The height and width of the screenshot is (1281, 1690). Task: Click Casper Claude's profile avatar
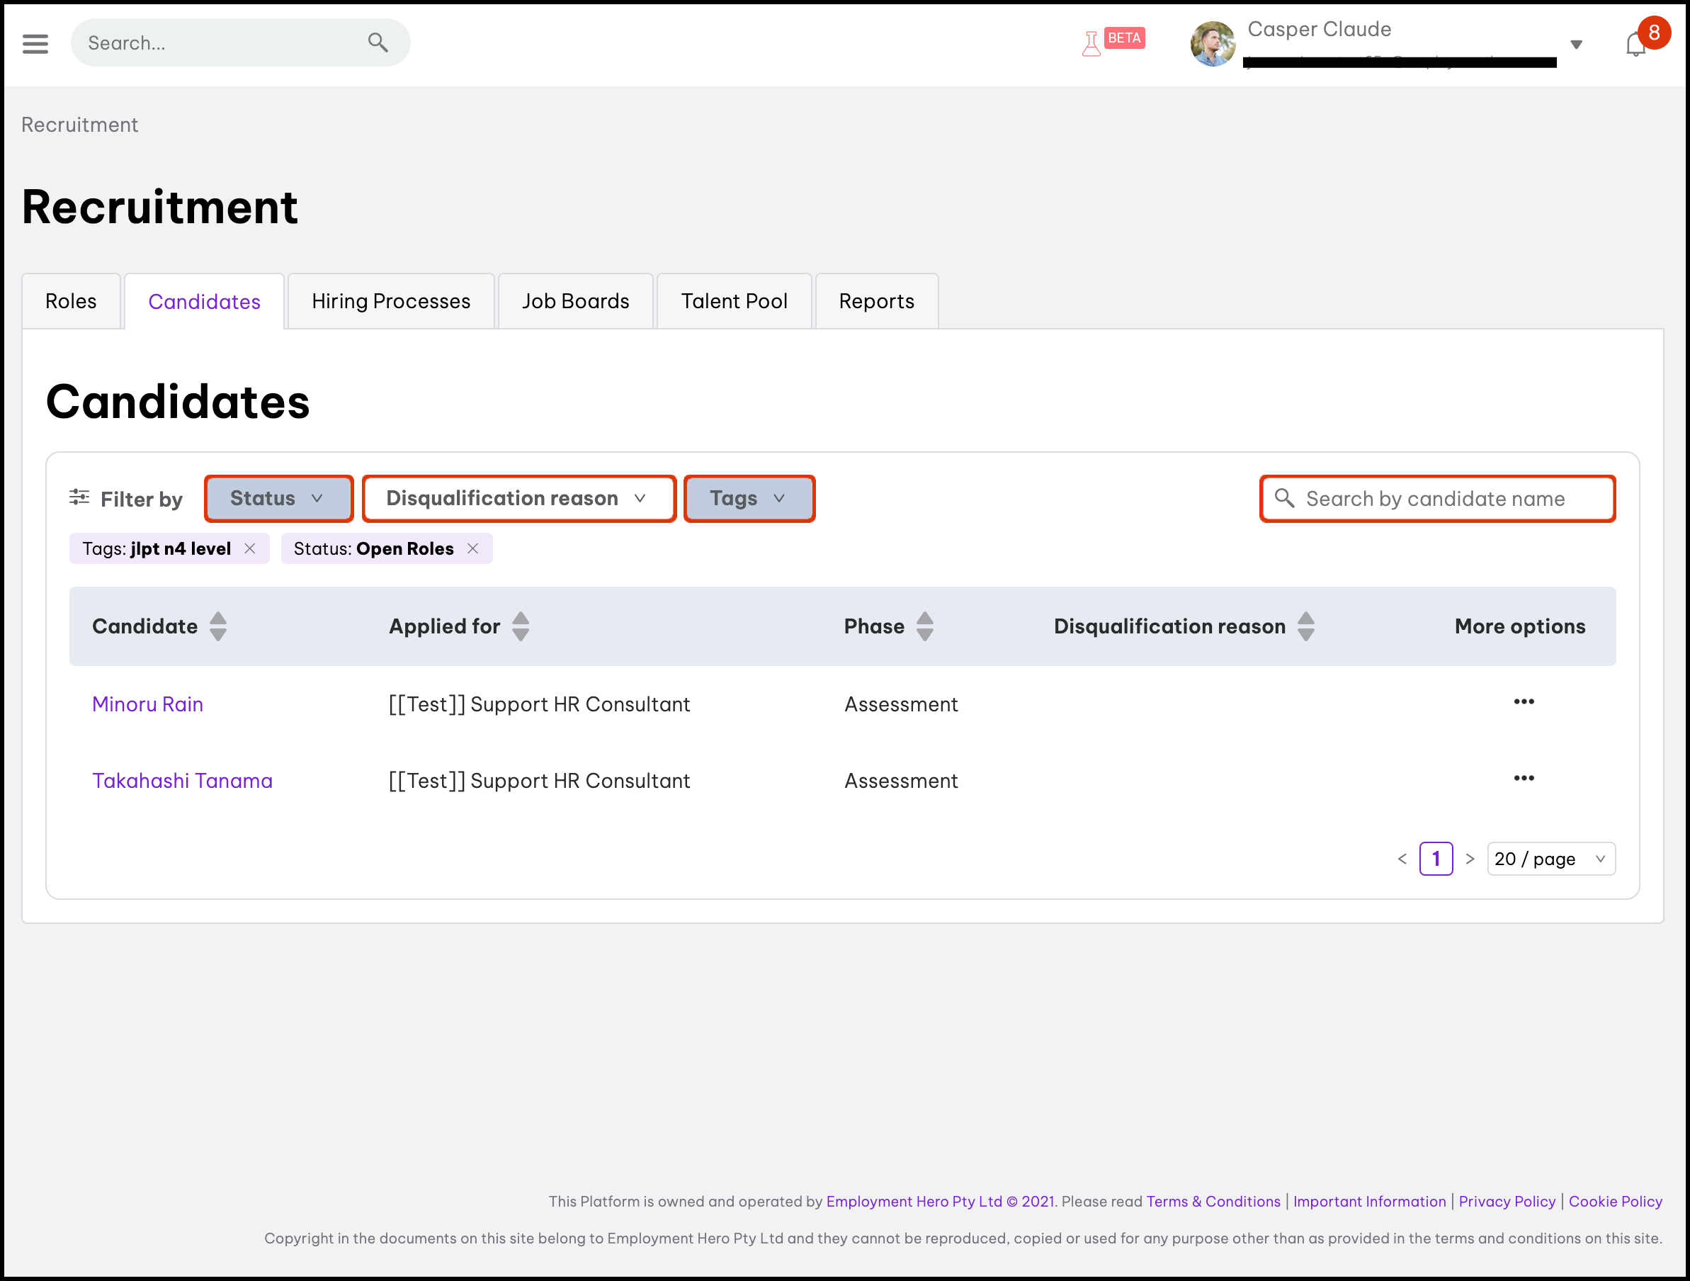1213,43
